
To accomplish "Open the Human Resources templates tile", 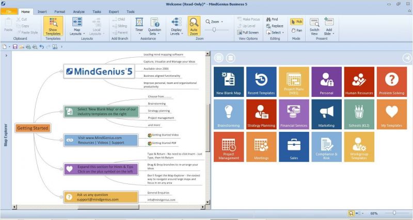I will [359, 82].
